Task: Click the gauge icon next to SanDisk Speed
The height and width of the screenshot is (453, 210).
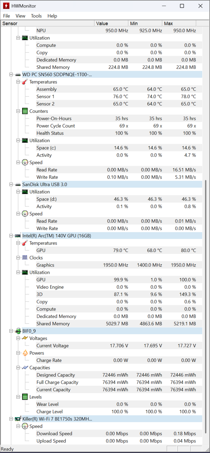Action: [25, 214]
